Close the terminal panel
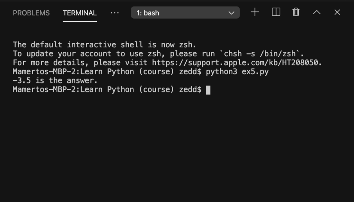This screenshot has width=354, height=202. tap(337, 12)
